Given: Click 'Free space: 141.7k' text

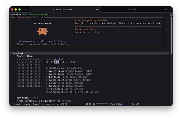Looking at the screenshot, I should (60, 89).
